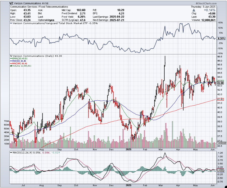227x188 pixels.
Task: Click the Fwd Yield value 6.26%
Action: click(81, 17)
